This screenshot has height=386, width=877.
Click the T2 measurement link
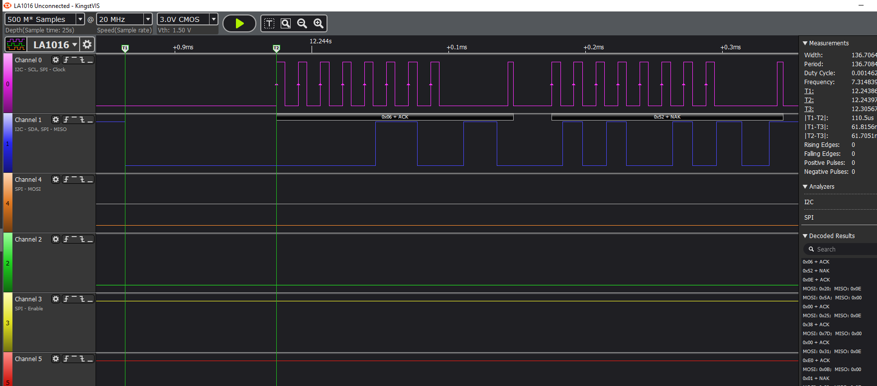tap(809, 100)
